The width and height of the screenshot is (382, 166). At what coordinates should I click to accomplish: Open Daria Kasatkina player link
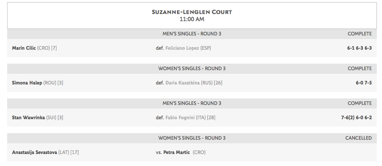pos(182,83)
